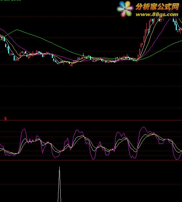This screenshot has width=182, height=202.
Task: Select the white signal spike in bottom panel
Action: point(59,184)
